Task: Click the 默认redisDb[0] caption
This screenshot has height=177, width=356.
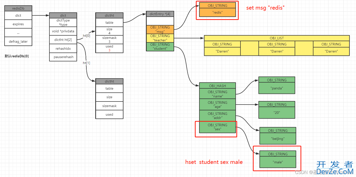Action: click(17, 56)
